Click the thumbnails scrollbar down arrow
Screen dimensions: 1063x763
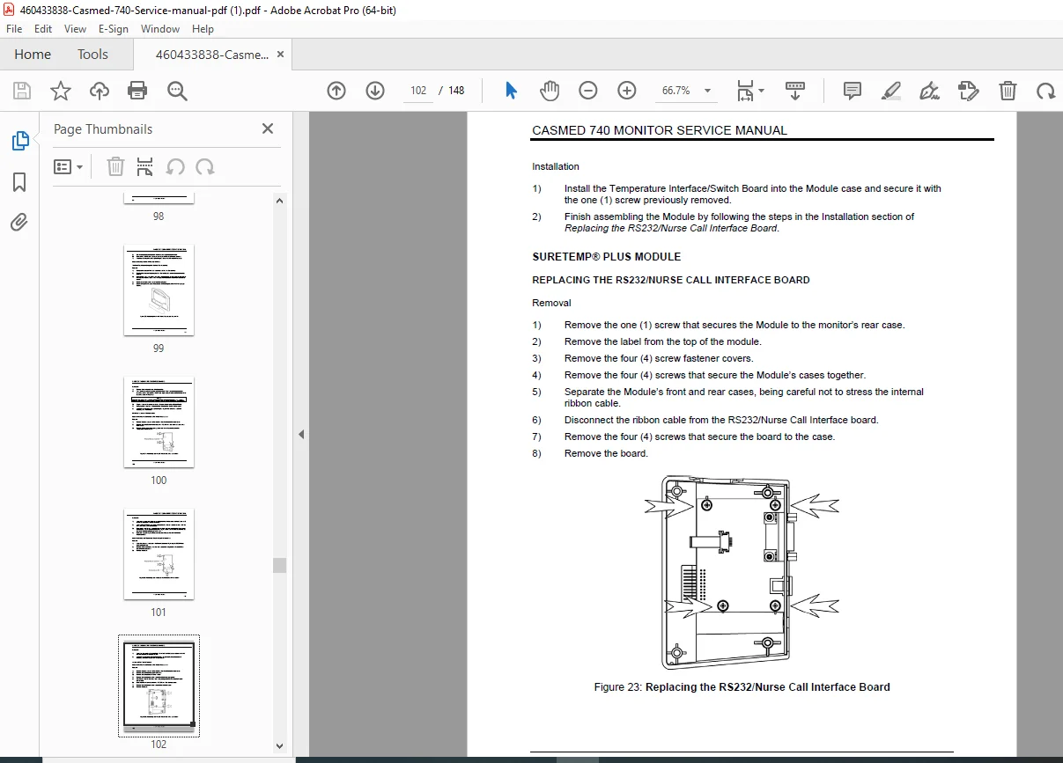280,746
